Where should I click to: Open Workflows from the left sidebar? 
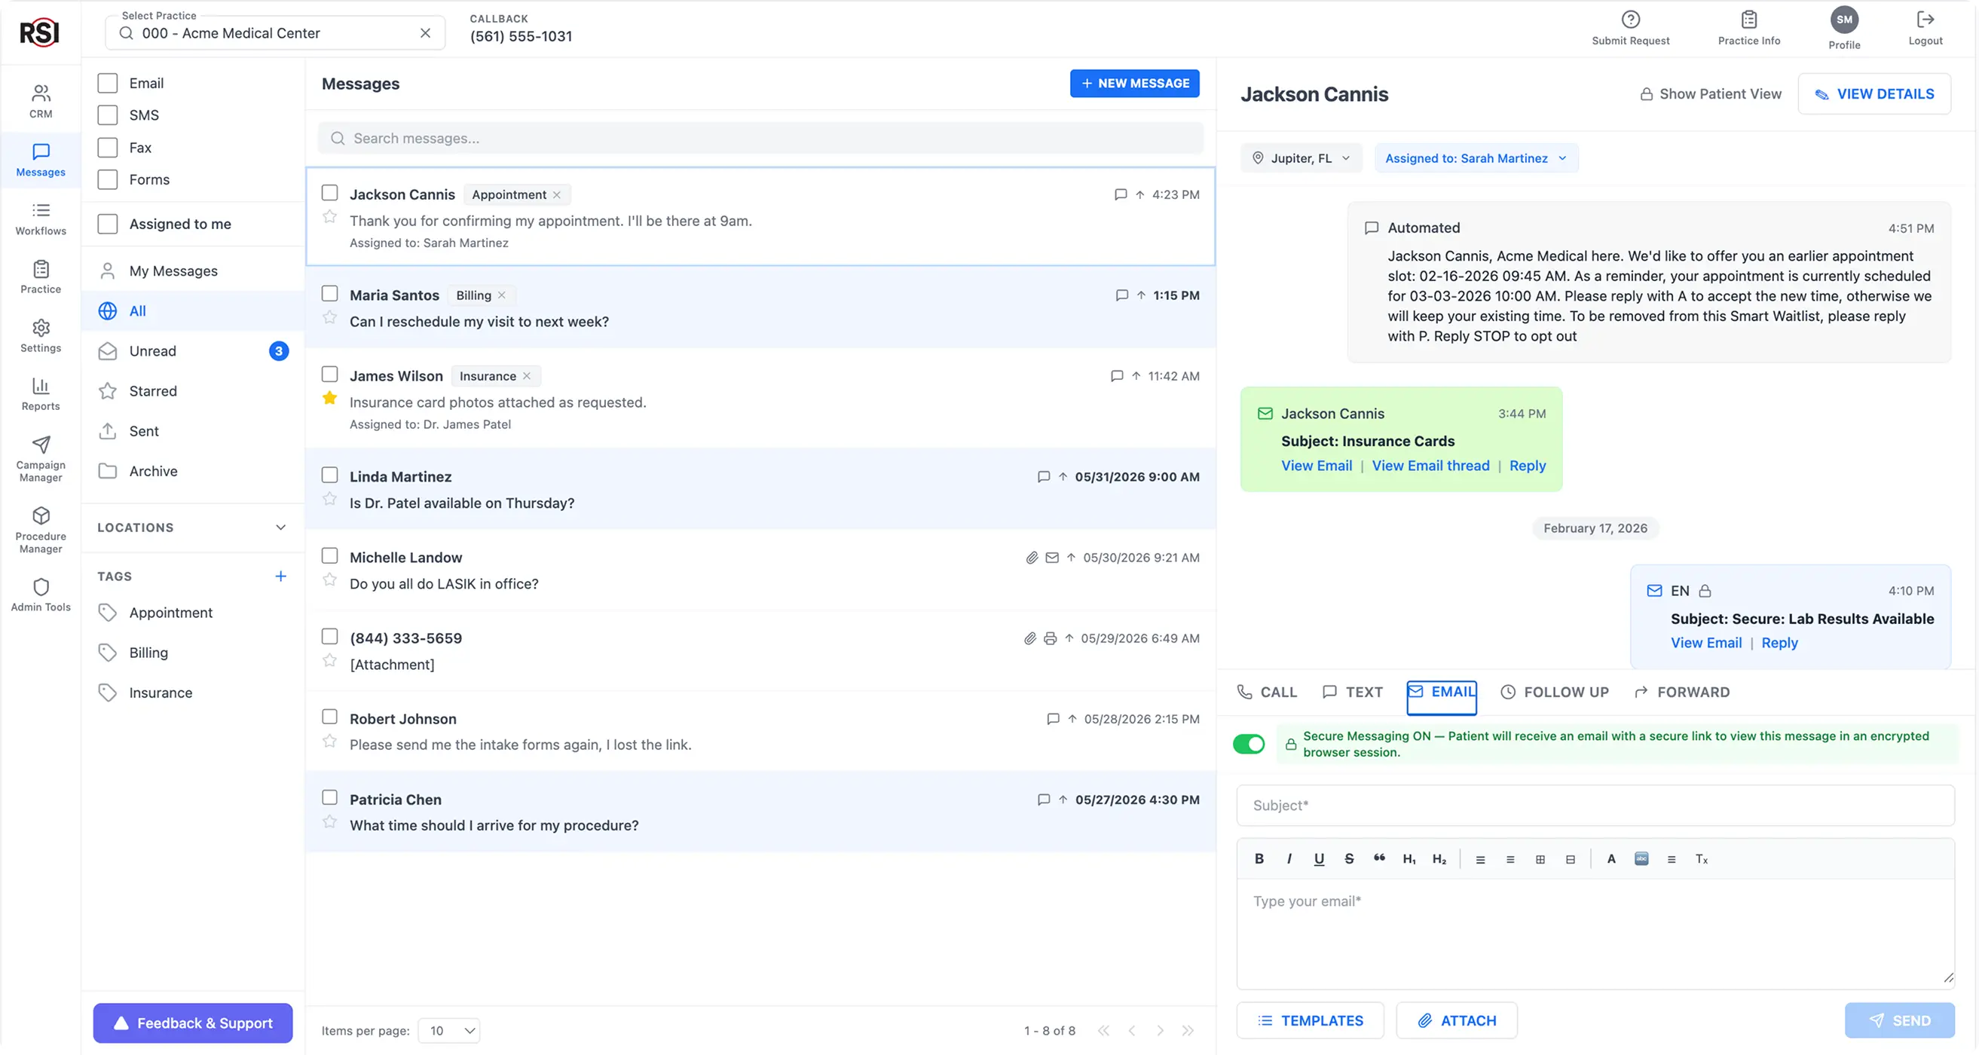41,219
